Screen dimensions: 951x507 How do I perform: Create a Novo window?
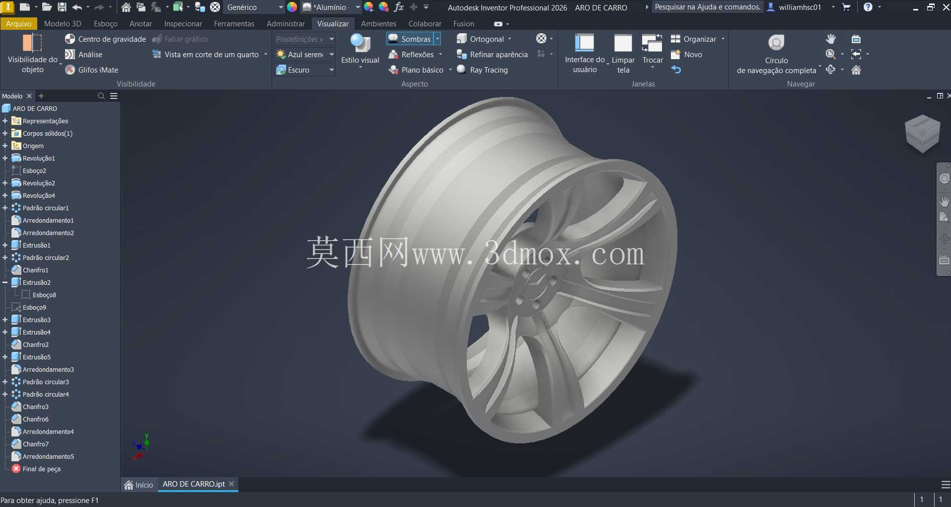click(686, 54)
